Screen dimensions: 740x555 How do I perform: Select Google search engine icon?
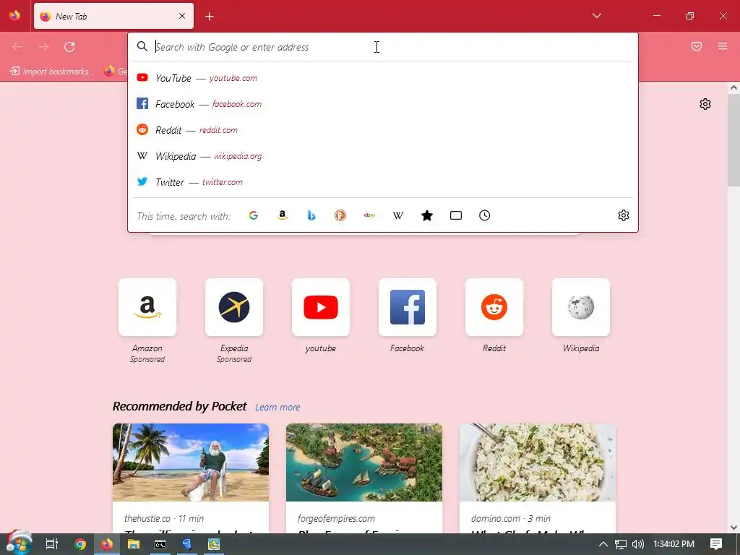tap(254, 215)
